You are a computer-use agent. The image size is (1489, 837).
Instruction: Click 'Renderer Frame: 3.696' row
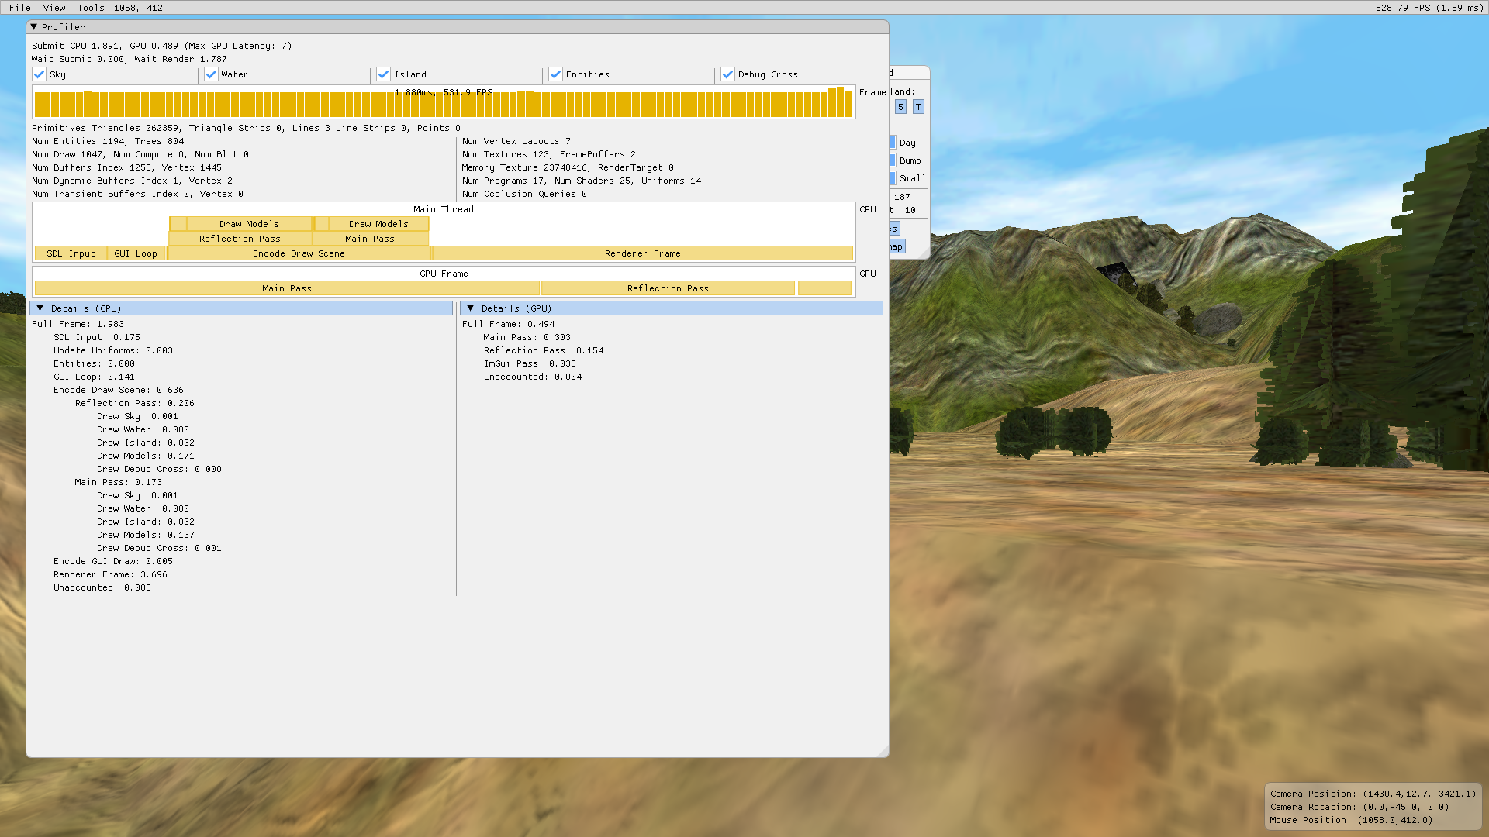pos(110,574)
